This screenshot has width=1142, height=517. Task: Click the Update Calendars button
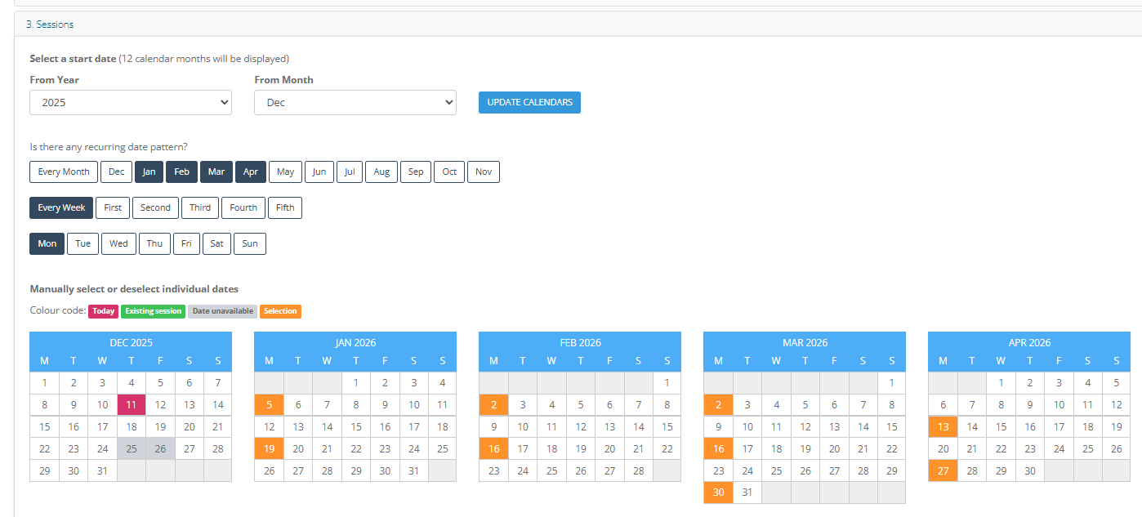pyautogui.click(x=529, y=102)
